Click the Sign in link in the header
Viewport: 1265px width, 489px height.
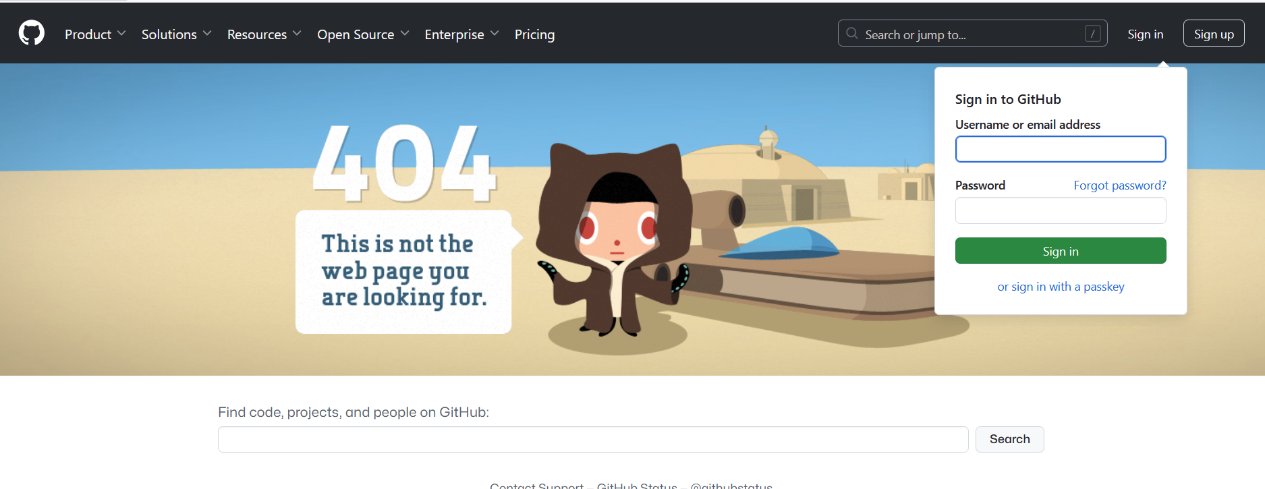(x=1145, y=34)
